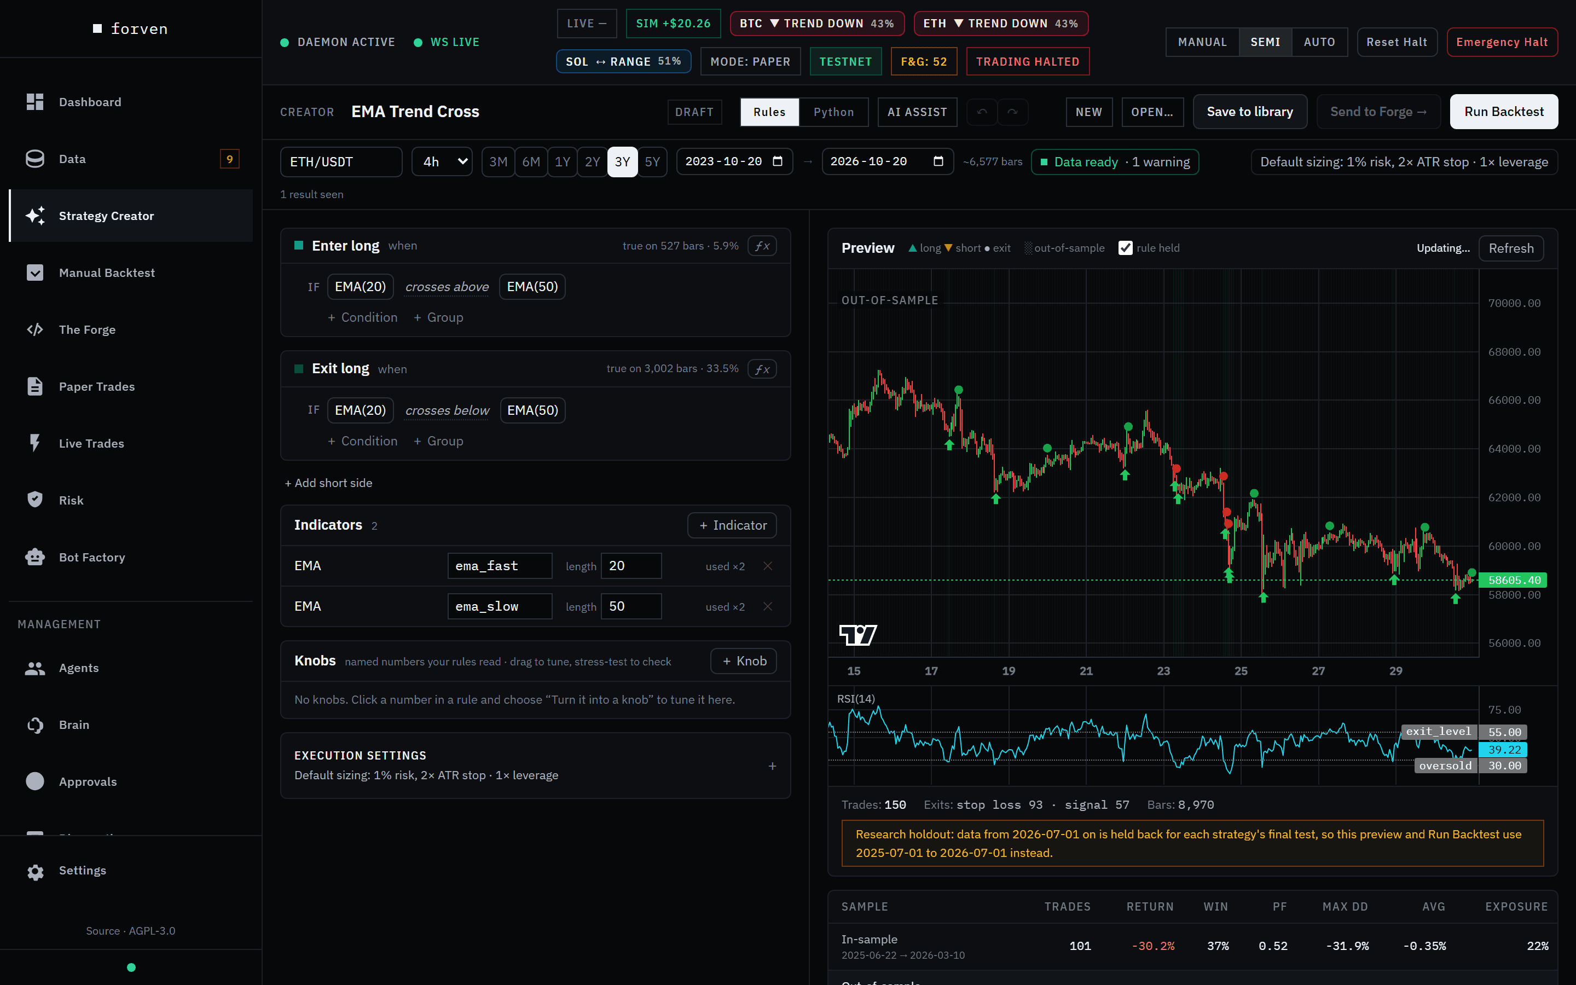Click the Emergency Halt button
Screen dimensions: 1576x985
point(1502,42)
